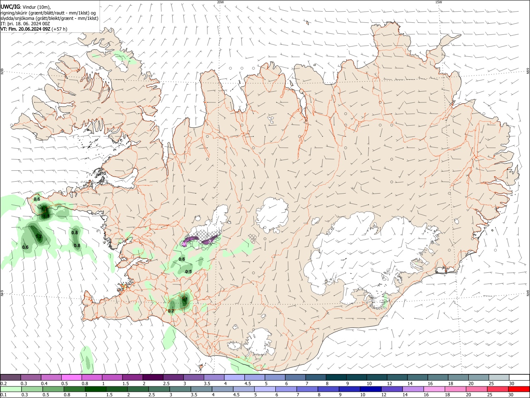Pick the dusky purple 0.2 snow swatch
The image size is (530, 398).
(11, 378)
